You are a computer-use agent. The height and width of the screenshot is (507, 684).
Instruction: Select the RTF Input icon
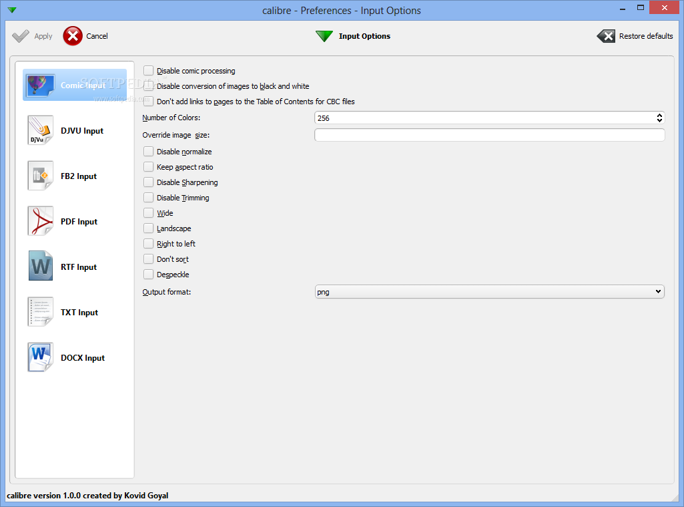tap(41, 266)
